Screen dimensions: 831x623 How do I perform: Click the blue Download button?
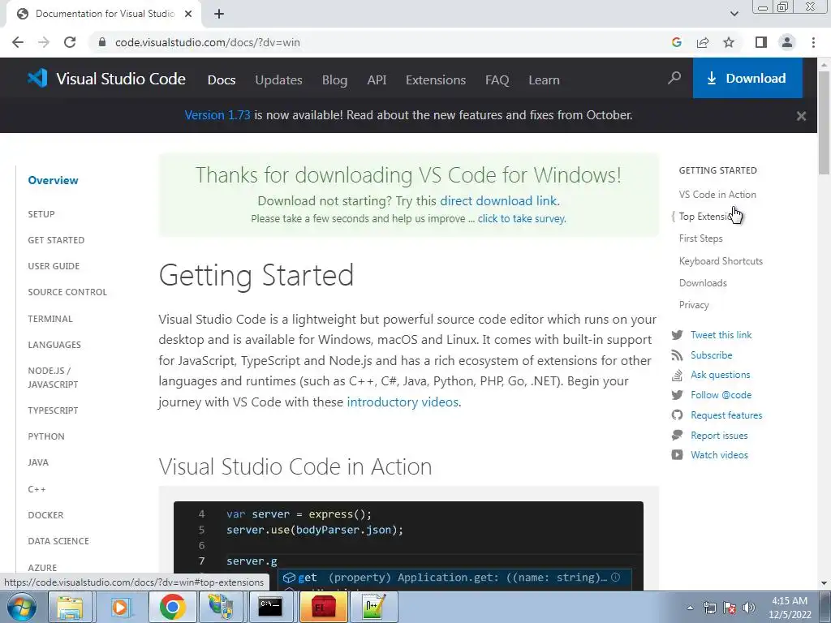(x=747, y=78)
